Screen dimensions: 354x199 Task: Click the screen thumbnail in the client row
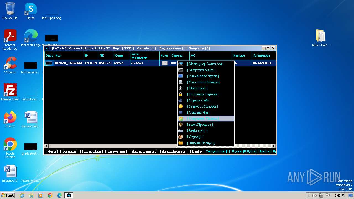pyautogui.click(x=49, y=63)
